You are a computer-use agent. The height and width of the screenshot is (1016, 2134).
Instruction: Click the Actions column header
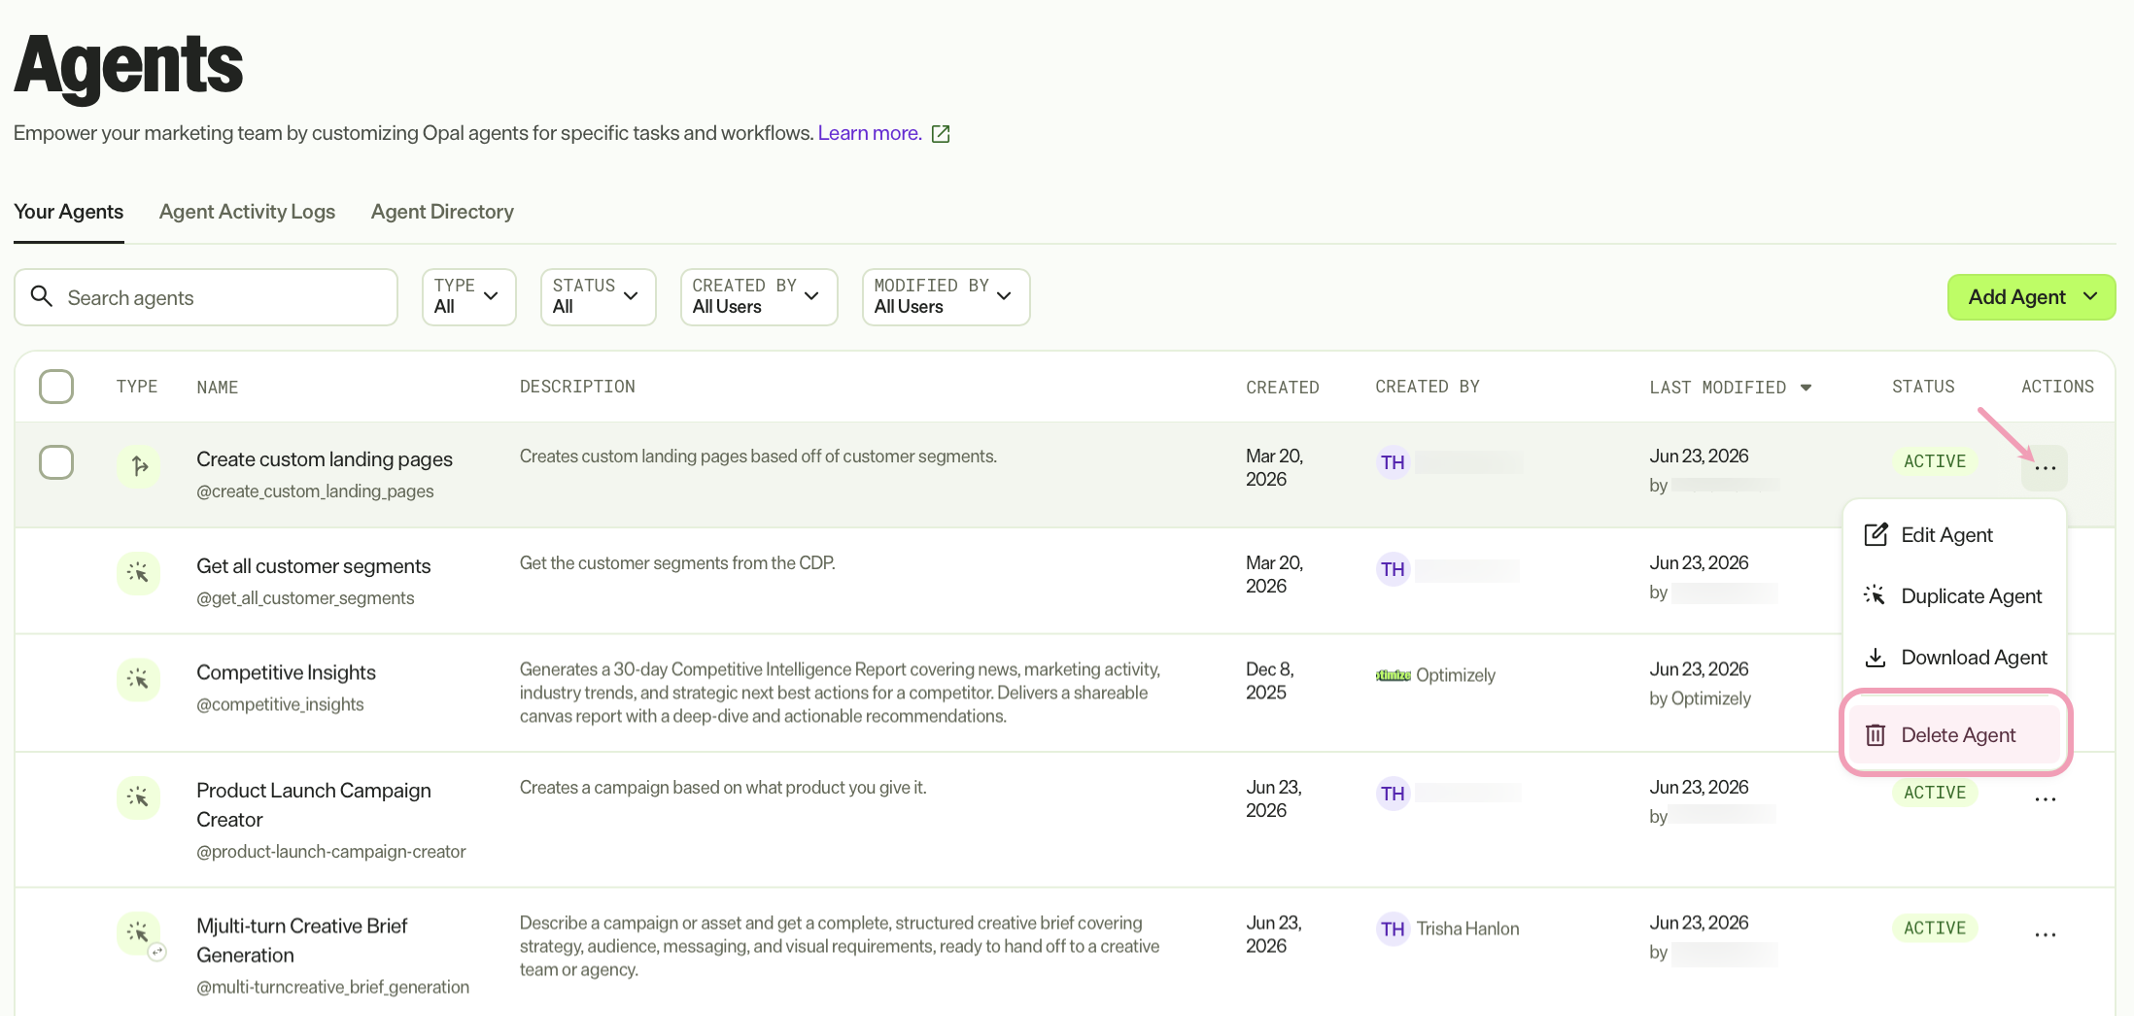[x=2057, y=387]
